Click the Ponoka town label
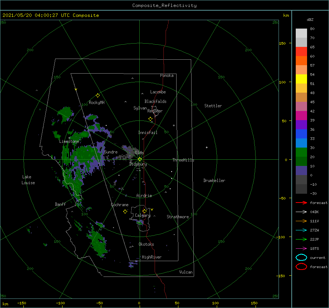The width and height of the screenshot is (329, 308). 167,75
